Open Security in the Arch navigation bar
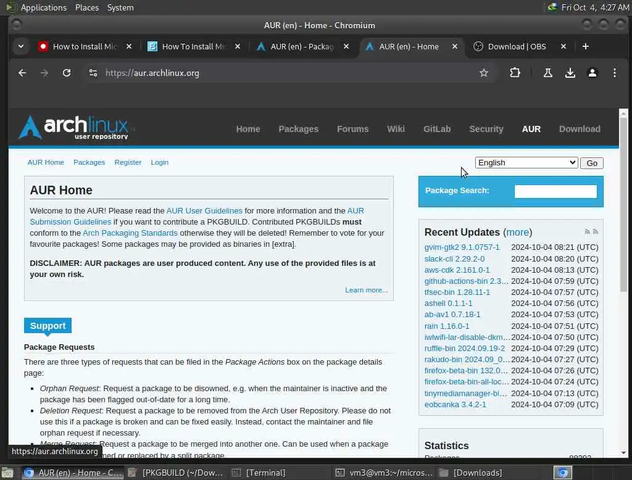The height and width of the screenshot is (480, 632). pos(486,129)
